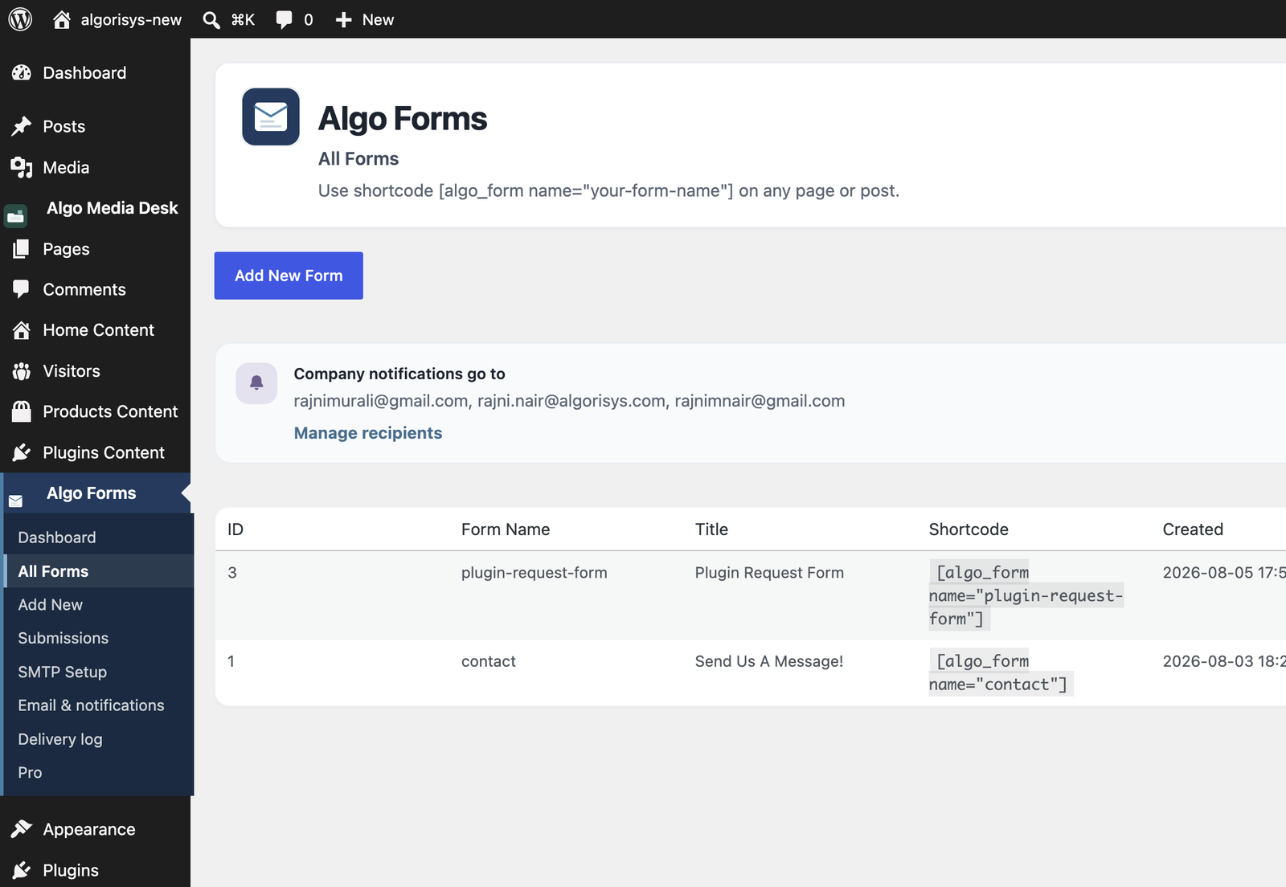Viewport: 1286px width, 887px height.
Task: Open Products Content menu item
Action: tap(110, 411)
